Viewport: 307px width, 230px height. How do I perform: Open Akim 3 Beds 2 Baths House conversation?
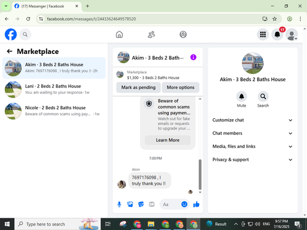point(54,68)
